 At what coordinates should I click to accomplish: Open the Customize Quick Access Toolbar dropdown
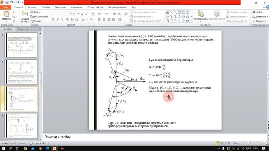point(22,2)
